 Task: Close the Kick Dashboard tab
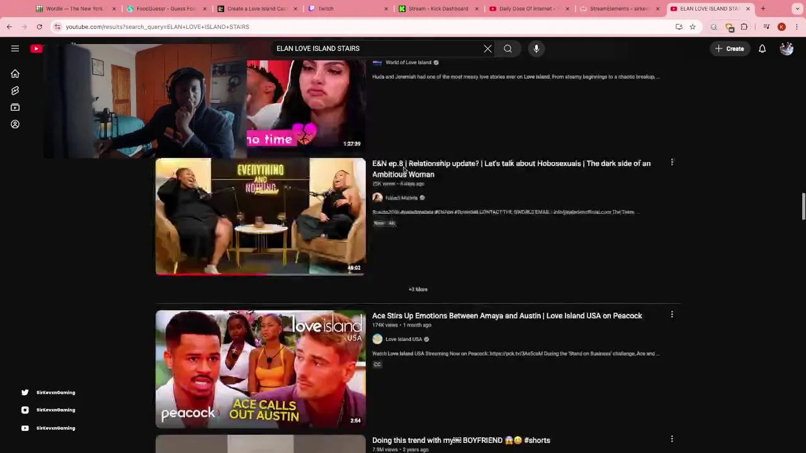click(x=477, y=9)
